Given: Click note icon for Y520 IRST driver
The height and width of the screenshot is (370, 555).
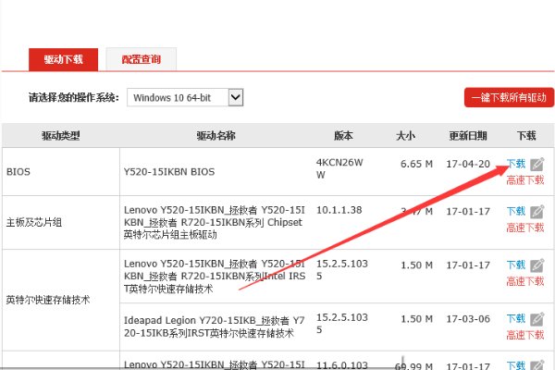Looking at the screenshot, I should [x=537, y=266].
